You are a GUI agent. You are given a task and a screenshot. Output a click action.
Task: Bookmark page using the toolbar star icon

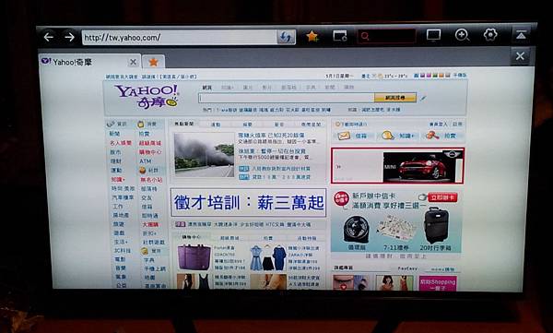pyautogui.click(x=312, y=36)
